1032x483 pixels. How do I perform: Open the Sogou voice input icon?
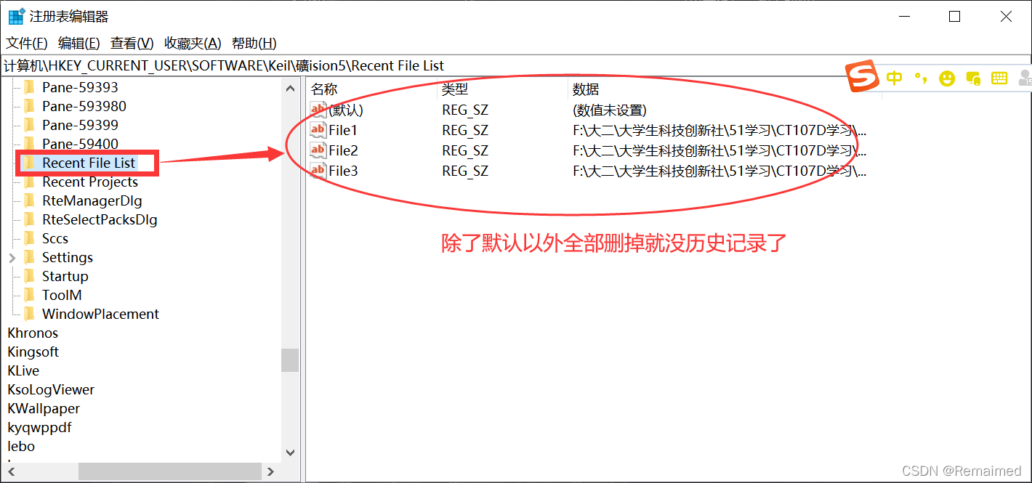click(973, 78)
